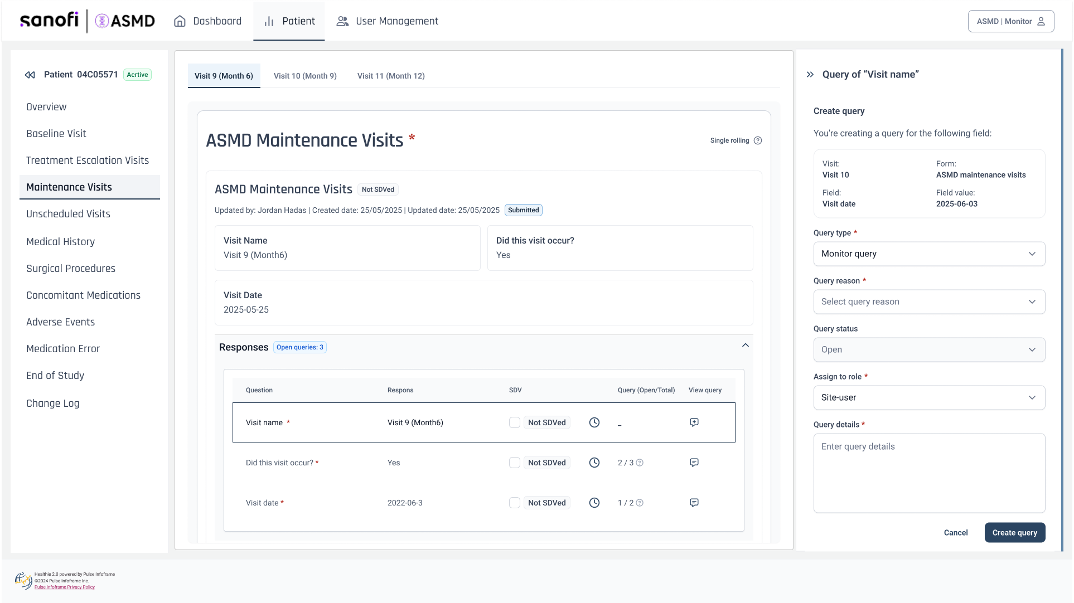Click the Pulse Infoframe logo in footer
1074x603 pixels.
coord(23,580)
